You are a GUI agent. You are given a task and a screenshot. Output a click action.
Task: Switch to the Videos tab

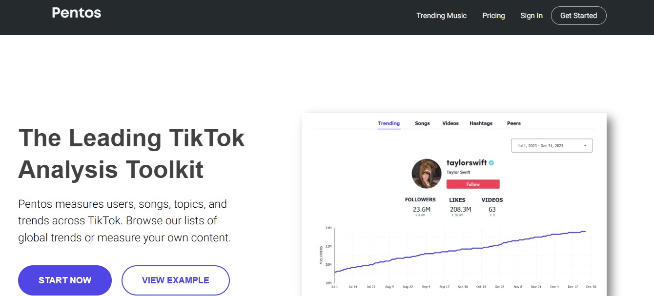[x=450, y=123]
